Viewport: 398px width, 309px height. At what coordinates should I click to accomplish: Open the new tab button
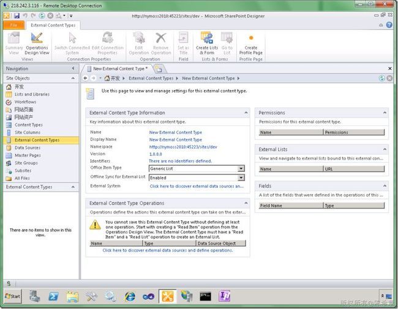159,69
